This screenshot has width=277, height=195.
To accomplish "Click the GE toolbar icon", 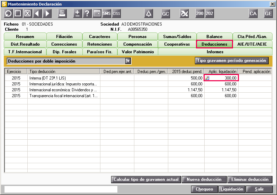I will click(x=268, y=13).
